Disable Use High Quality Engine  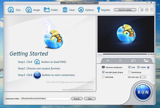point(103,72)
